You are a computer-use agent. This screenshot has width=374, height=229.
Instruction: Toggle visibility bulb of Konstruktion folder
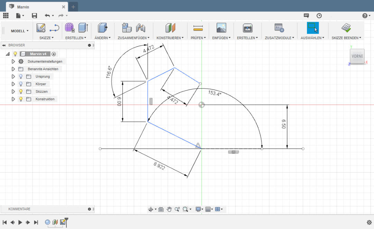(x=21, y=99)
